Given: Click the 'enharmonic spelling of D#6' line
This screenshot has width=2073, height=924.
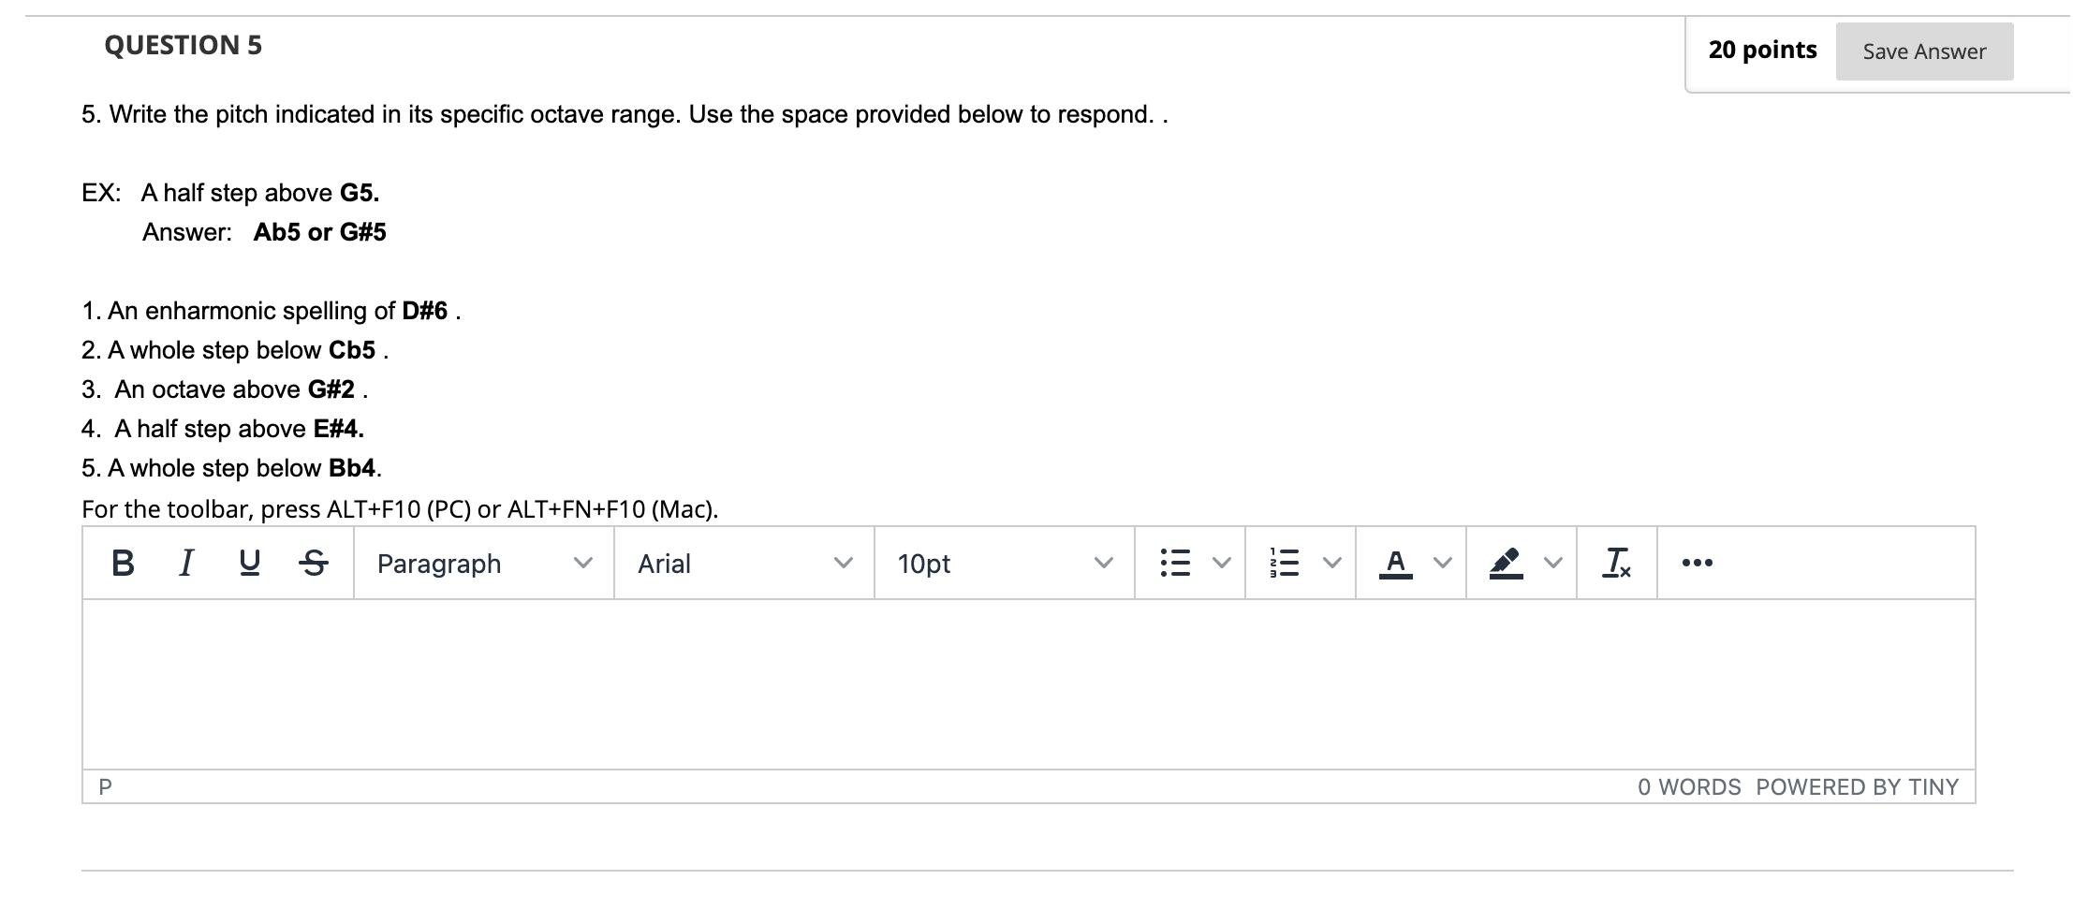Looking at the screenshot, I should point(272,311).
